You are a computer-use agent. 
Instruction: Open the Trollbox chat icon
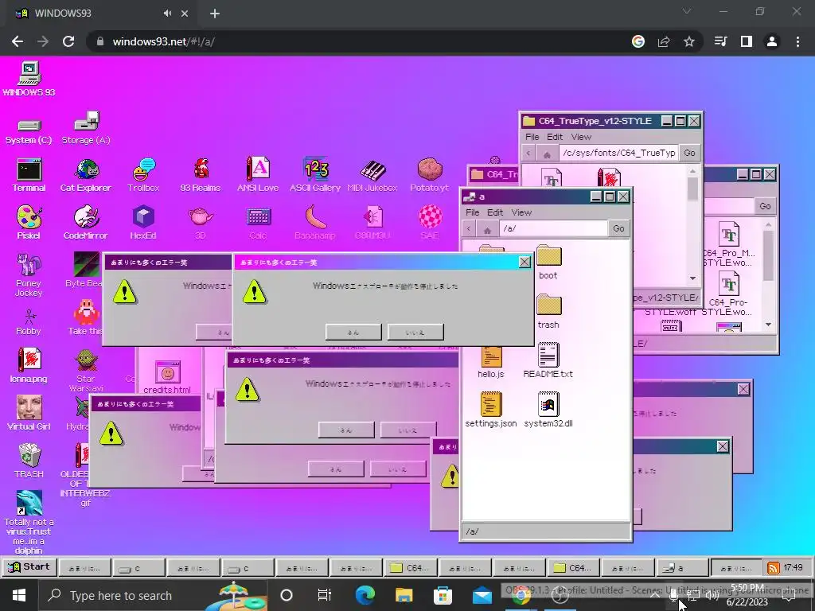pos(143,175)
